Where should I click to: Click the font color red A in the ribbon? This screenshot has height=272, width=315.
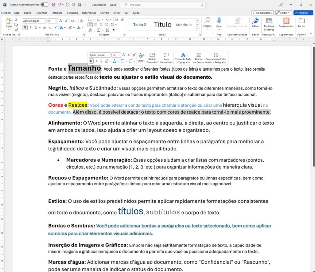[79, 28]
